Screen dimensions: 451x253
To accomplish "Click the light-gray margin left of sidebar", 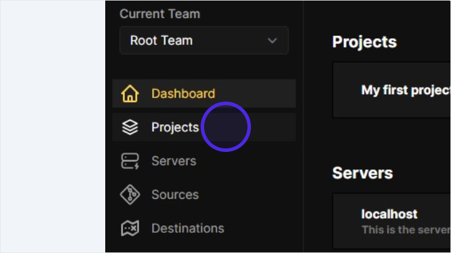I will [x=52, y=127].
